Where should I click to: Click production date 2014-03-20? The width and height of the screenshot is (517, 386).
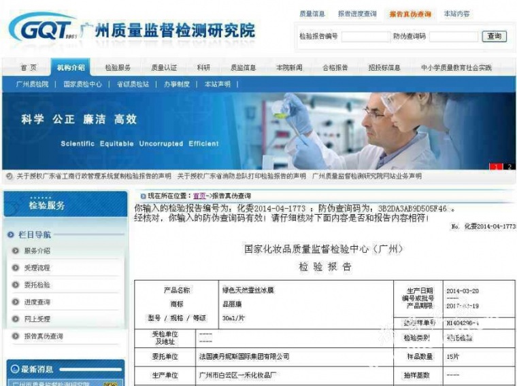463,291
